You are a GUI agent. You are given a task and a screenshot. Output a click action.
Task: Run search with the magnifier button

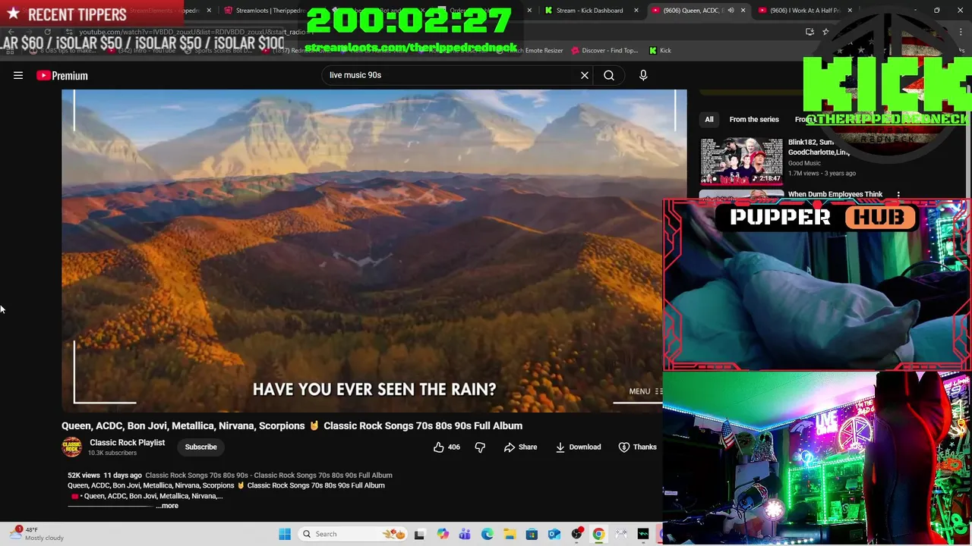609,75
